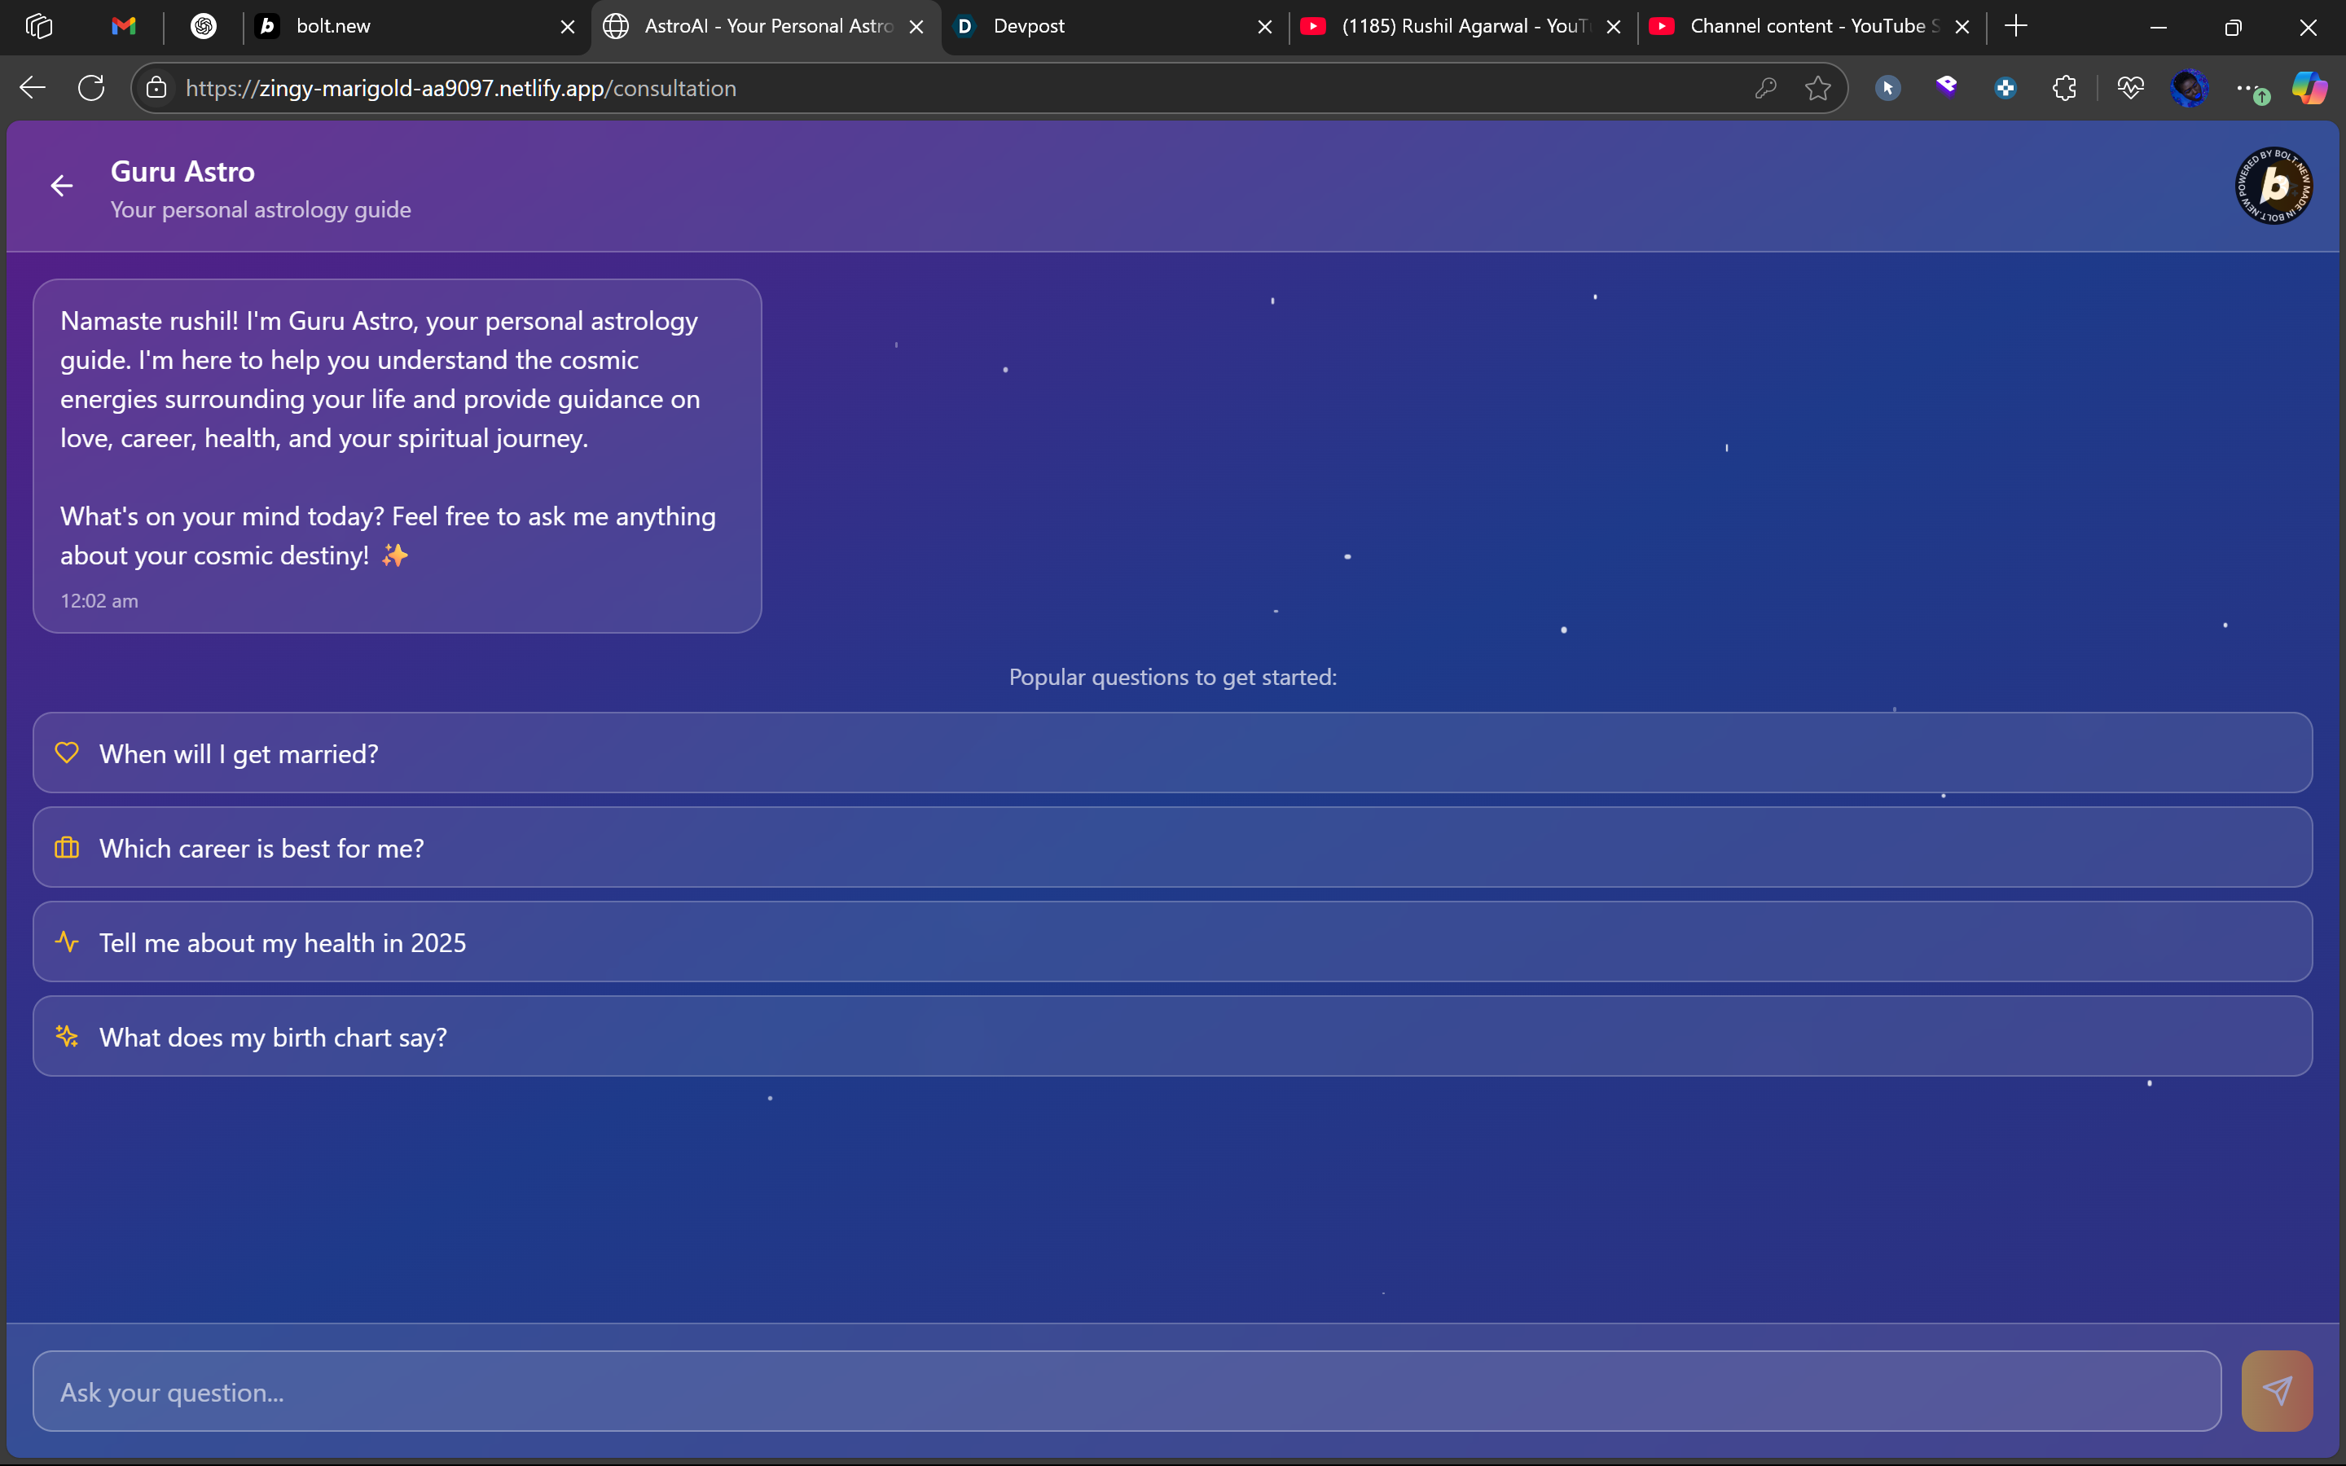Focus the "Ask your question..." input field
The height and width of the screenshot is (1466, 2346).
point(1127,1391)
